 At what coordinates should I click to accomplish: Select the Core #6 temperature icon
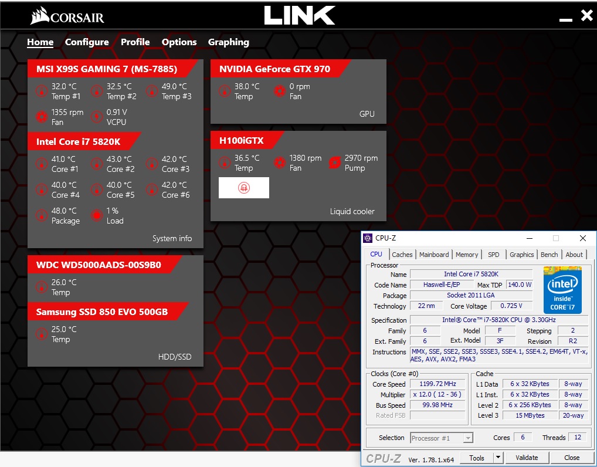pyautogui.click(x=152, y=189)
